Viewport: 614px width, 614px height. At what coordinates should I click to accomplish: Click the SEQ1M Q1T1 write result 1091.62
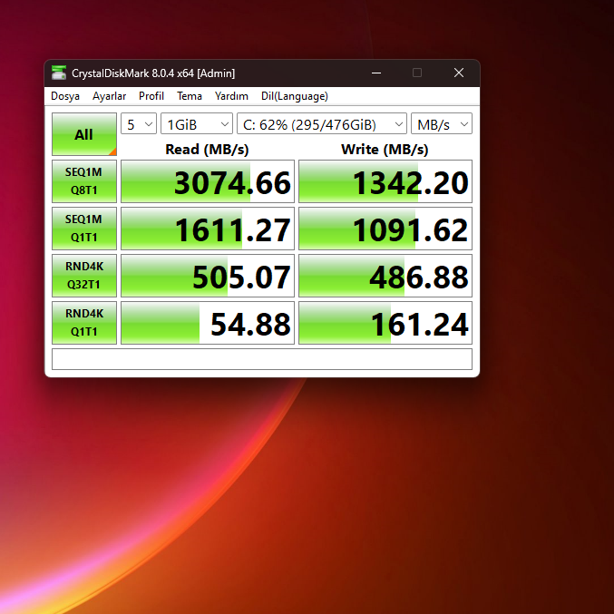point(385,229)
